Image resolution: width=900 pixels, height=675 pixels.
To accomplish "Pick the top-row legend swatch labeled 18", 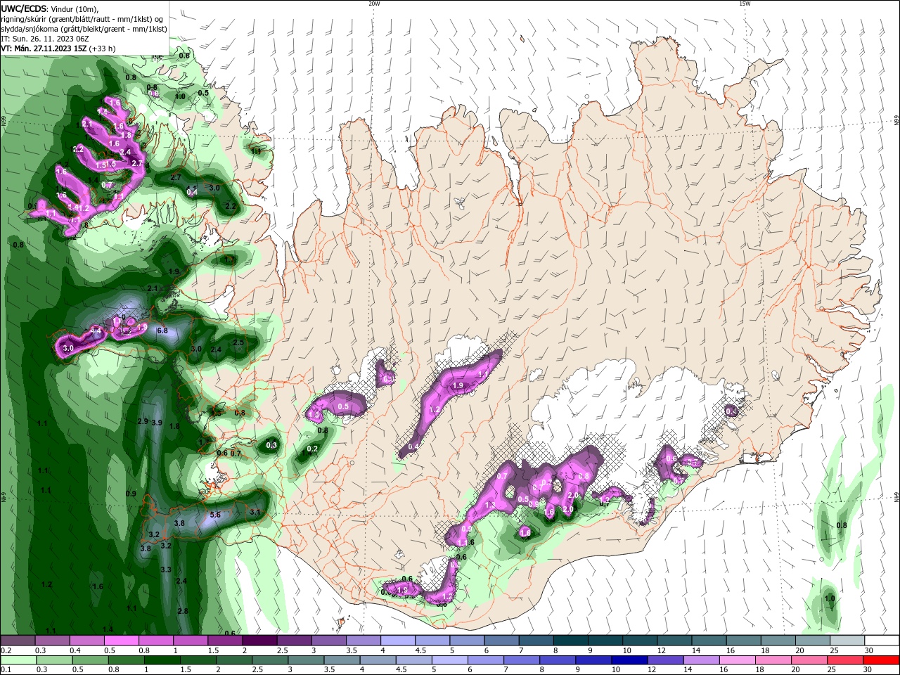I will point(779,641).
